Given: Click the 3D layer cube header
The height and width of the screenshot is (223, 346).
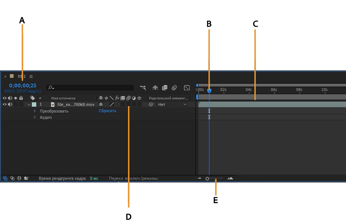Looking at the screenshot, I should 139,98.
